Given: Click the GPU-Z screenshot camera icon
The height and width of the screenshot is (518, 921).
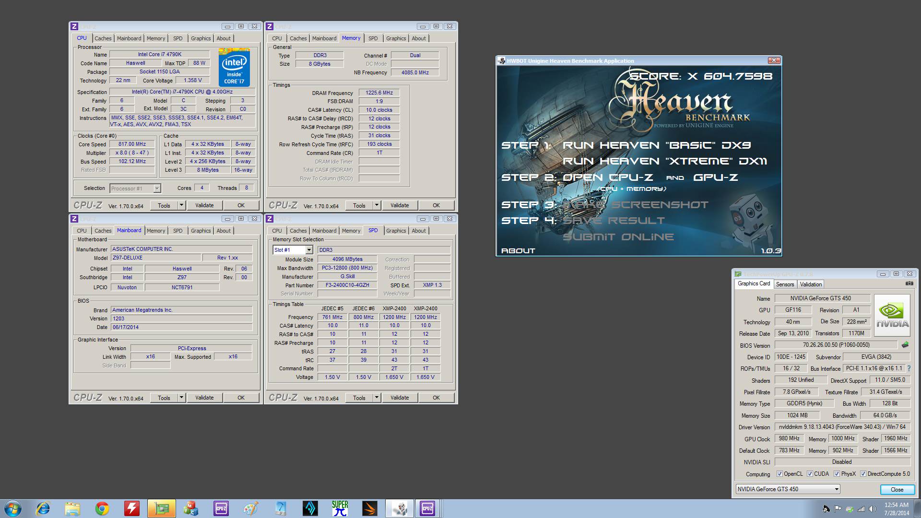Looking at the screenshot, I should click(909, 283).
